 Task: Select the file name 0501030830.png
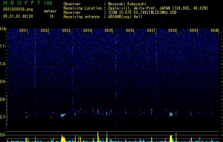pyautogui.click(x=18, y=10)
